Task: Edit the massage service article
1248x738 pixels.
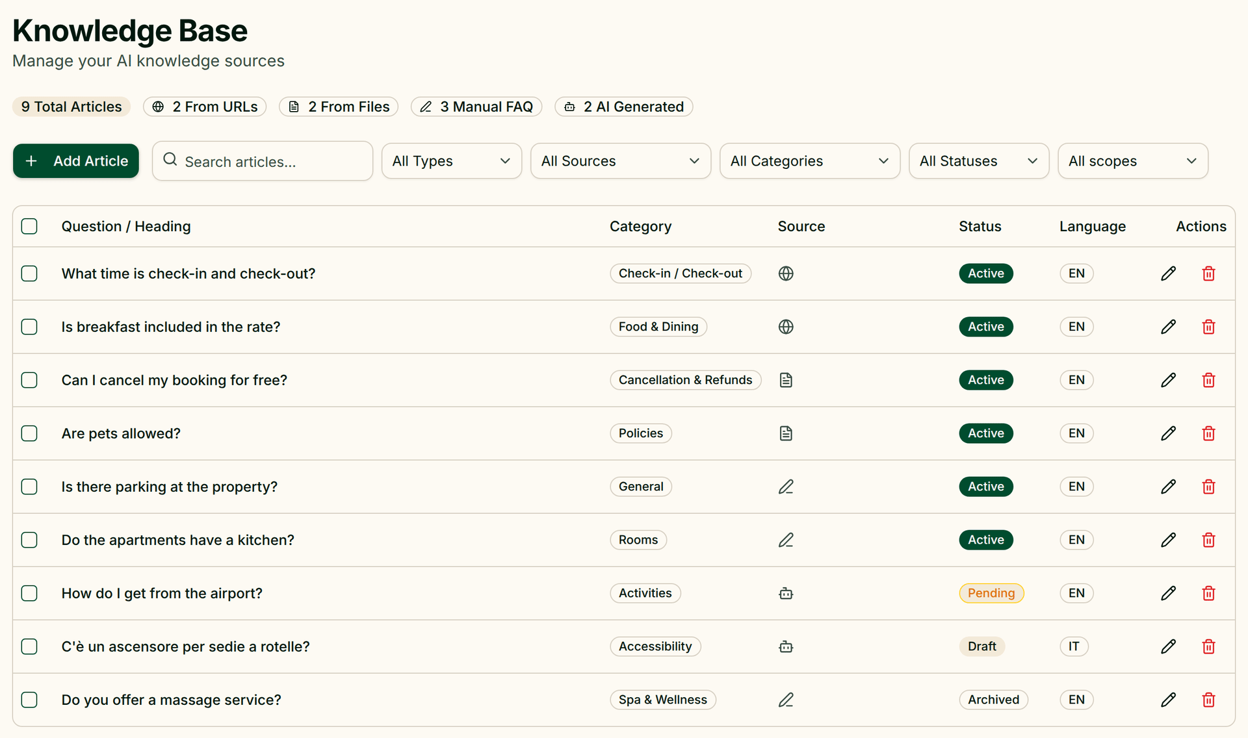Action: point(1168,700)
